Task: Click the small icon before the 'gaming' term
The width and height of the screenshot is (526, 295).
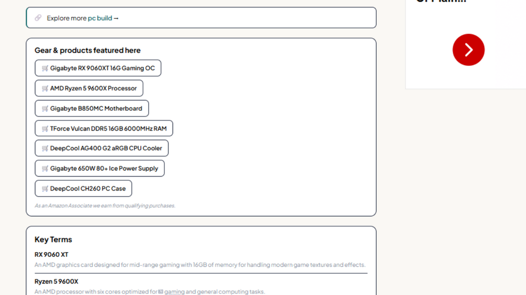Action: pos(161,292)
